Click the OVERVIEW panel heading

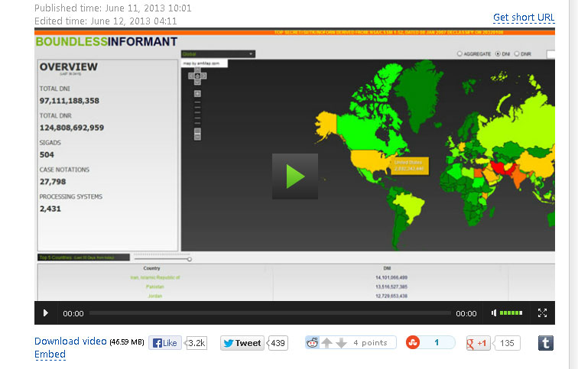(x=69, y=66)
